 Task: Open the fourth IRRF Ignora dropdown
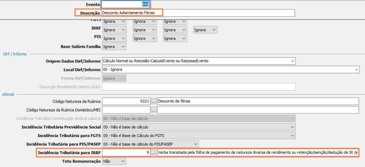click(205, 30)
